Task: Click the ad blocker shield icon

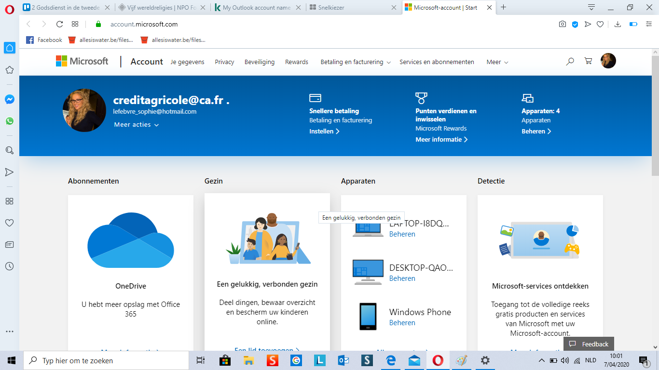Action: point(575,24)
